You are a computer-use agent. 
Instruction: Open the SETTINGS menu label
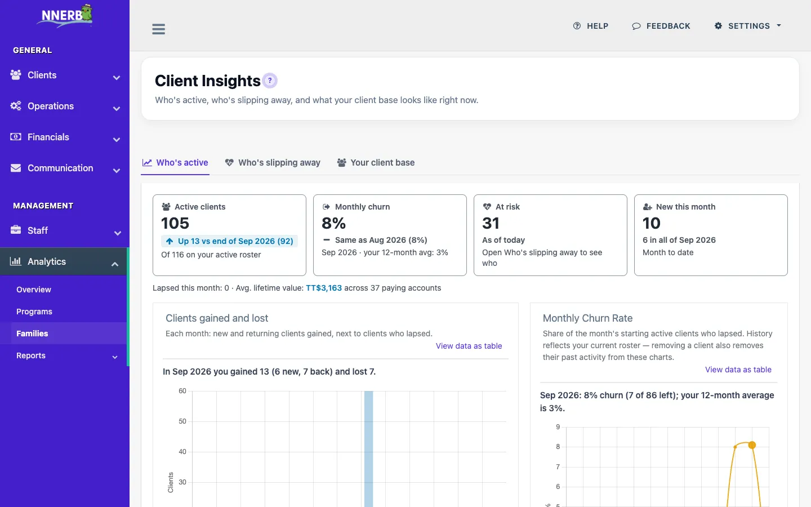749,26
